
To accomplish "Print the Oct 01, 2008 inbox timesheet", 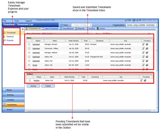I will (x=147, y=57).
